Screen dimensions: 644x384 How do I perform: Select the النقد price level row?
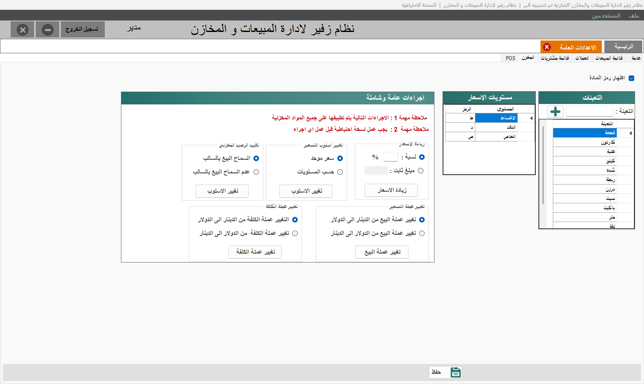(496, 127)
